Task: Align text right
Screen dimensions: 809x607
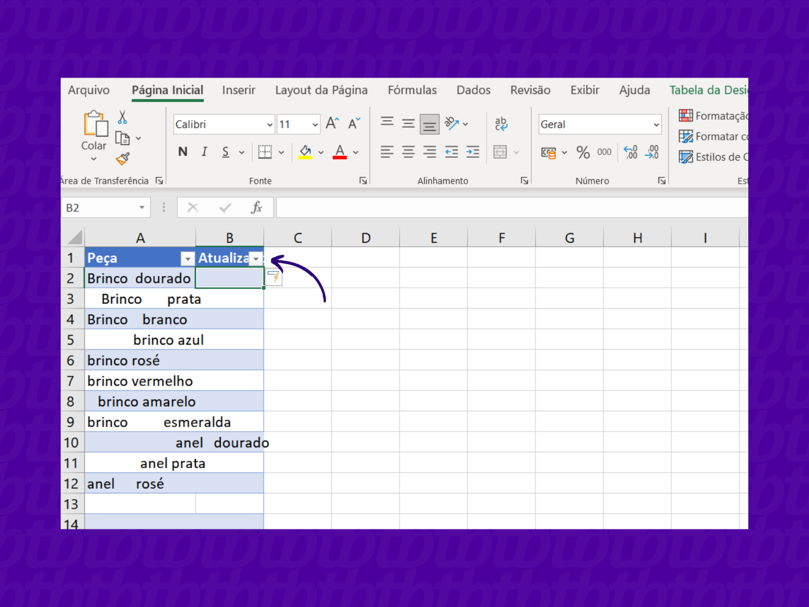Action: pos(430,152)
